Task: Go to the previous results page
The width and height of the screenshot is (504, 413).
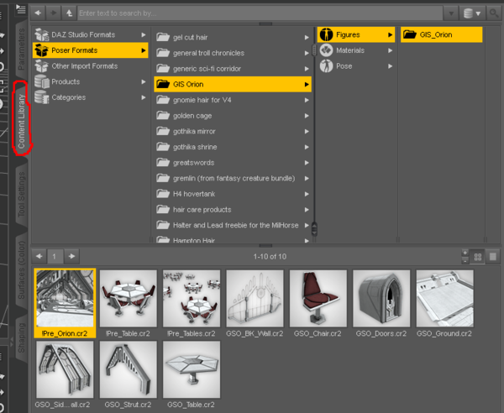Action: coord(39,256)
